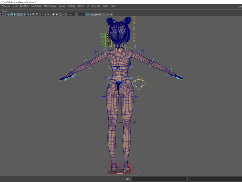The height and width of the screenshot is (182, 242).
Task: Select the green face control panel
Action: coord(103,40)
